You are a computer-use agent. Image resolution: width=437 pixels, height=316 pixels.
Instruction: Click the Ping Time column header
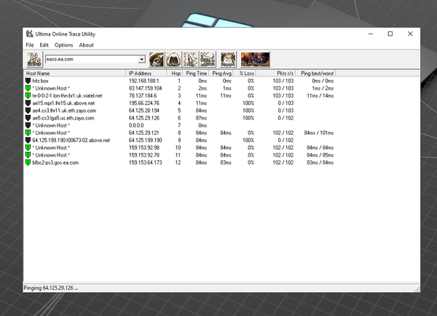click(x=196, y=74)
